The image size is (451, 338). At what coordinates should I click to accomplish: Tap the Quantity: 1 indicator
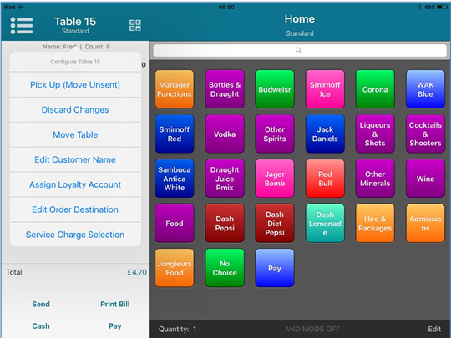(x=177, y=329)
